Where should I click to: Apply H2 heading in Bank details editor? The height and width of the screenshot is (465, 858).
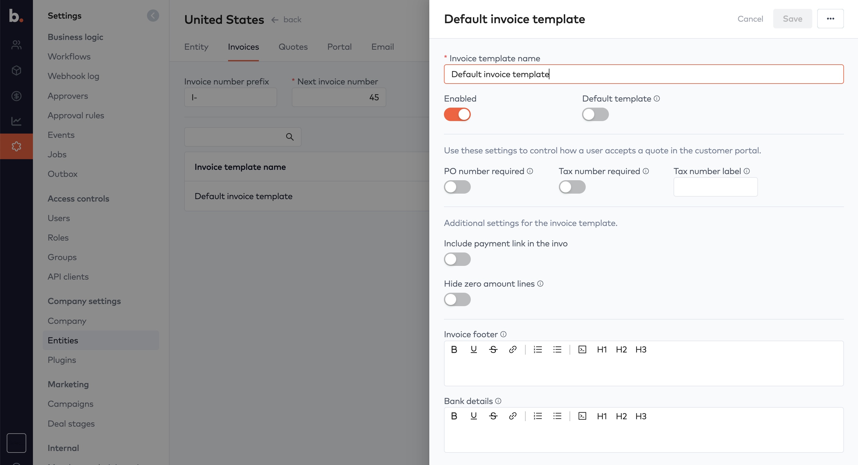[x=621, y=416]
